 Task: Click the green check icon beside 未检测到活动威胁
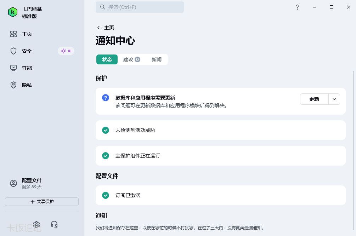106,130
